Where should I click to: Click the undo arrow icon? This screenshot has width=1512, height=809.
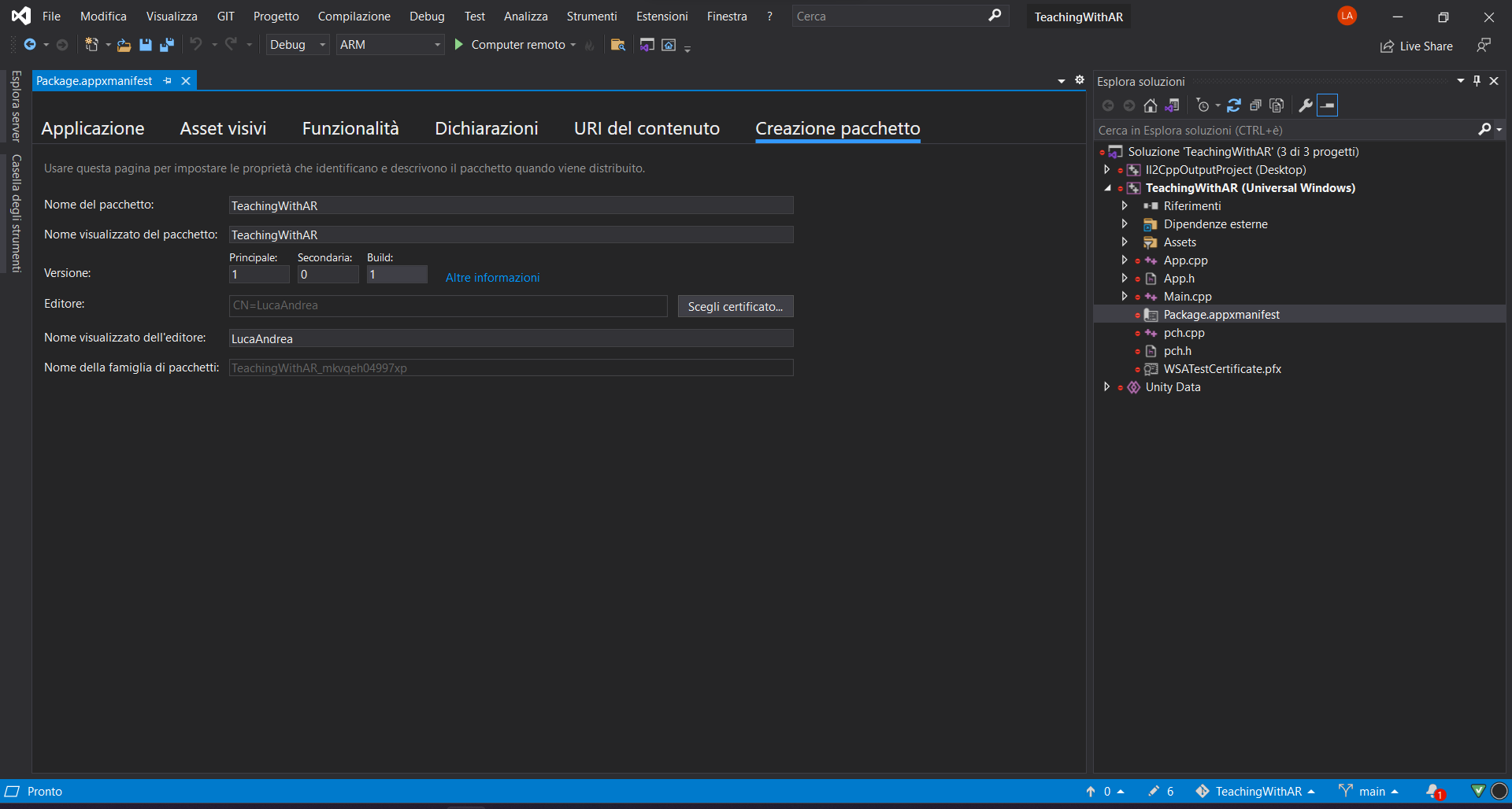coord(196,44)
